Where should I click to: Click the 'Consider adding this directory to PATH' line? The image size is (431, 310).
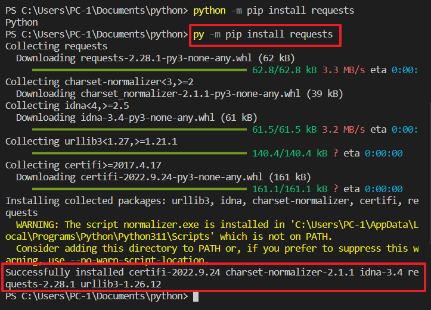(217, 249)
